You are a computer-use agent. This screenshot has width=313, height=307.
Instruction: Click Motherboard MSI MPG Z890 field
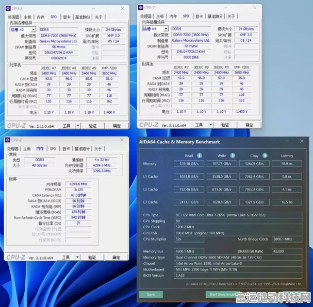238,269
